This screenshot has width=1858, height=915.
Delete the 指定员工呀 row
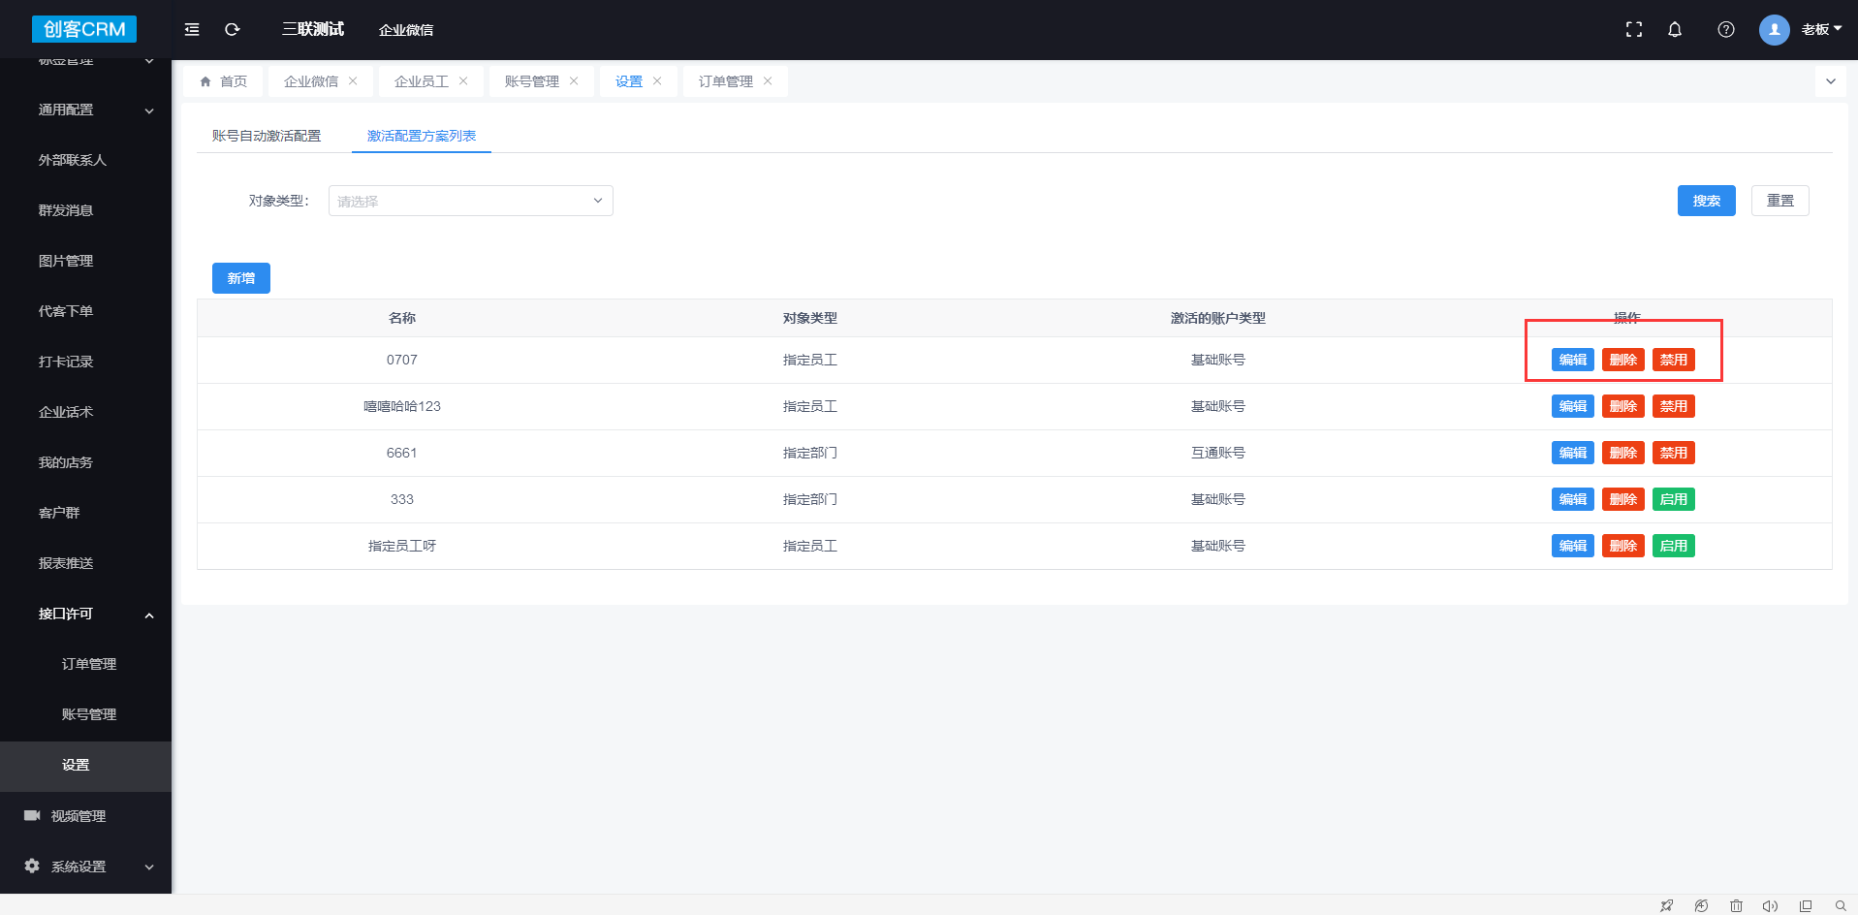(x=1623, y=546)
